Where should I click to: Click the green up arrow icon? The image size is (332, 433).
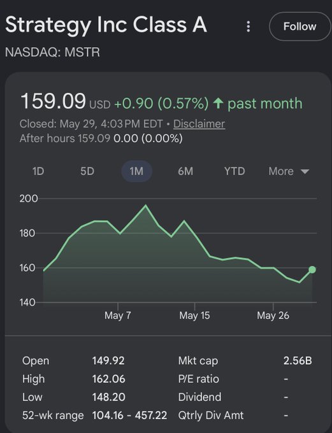click(218, 104)
